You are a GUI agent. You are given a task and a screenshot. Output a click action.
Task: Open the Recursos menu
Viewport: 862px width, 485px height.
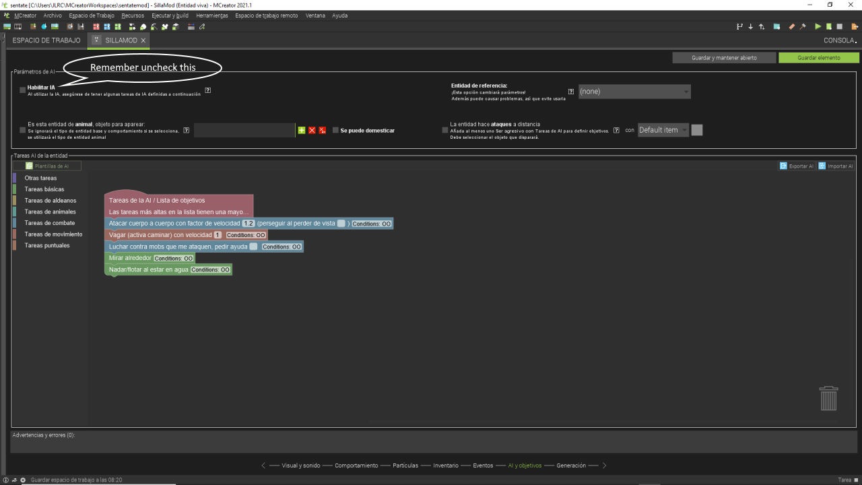133,15
